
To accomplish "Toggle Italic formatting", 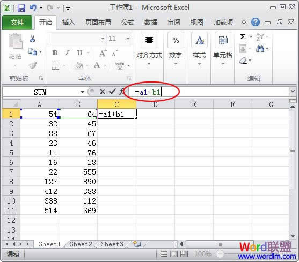I will point(67,53).
